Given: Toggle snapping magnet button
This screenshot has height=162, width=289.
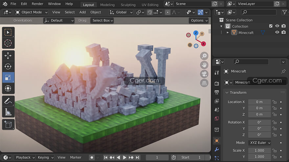Looking at the screenshot, I should [150, 12].
